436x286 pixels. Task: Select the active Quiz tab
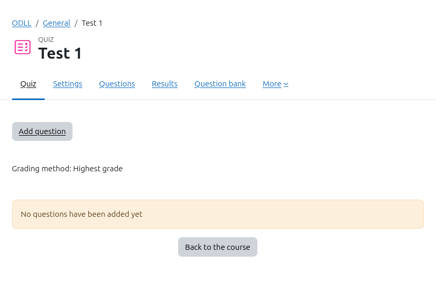click(x=28, y=84)
